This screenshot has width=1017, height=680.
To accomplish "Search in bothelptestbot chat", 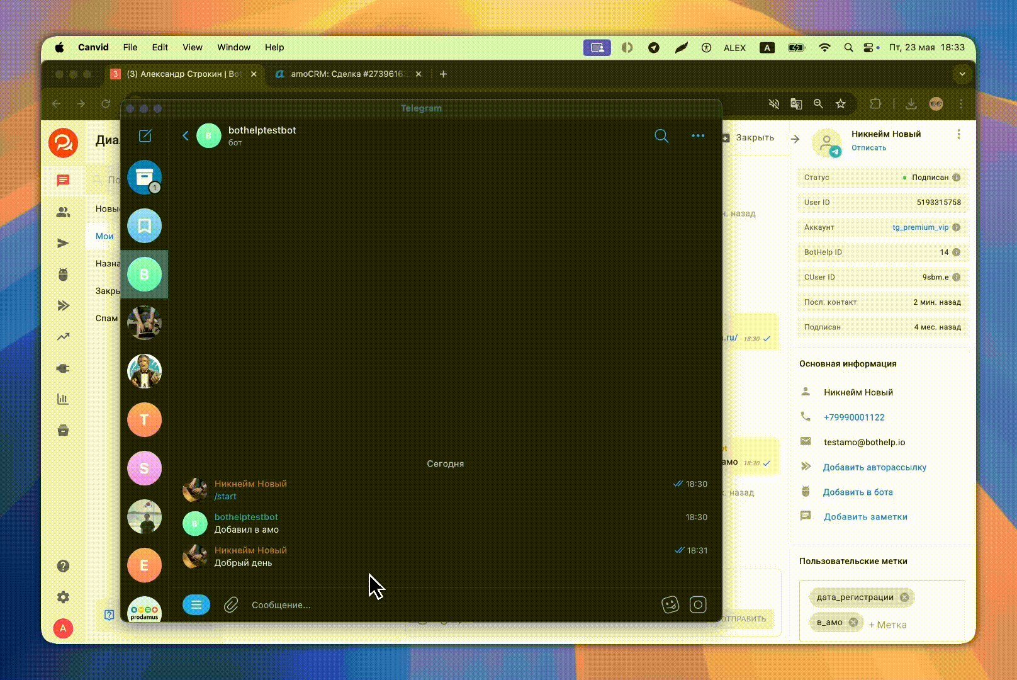I will [661, 135].
